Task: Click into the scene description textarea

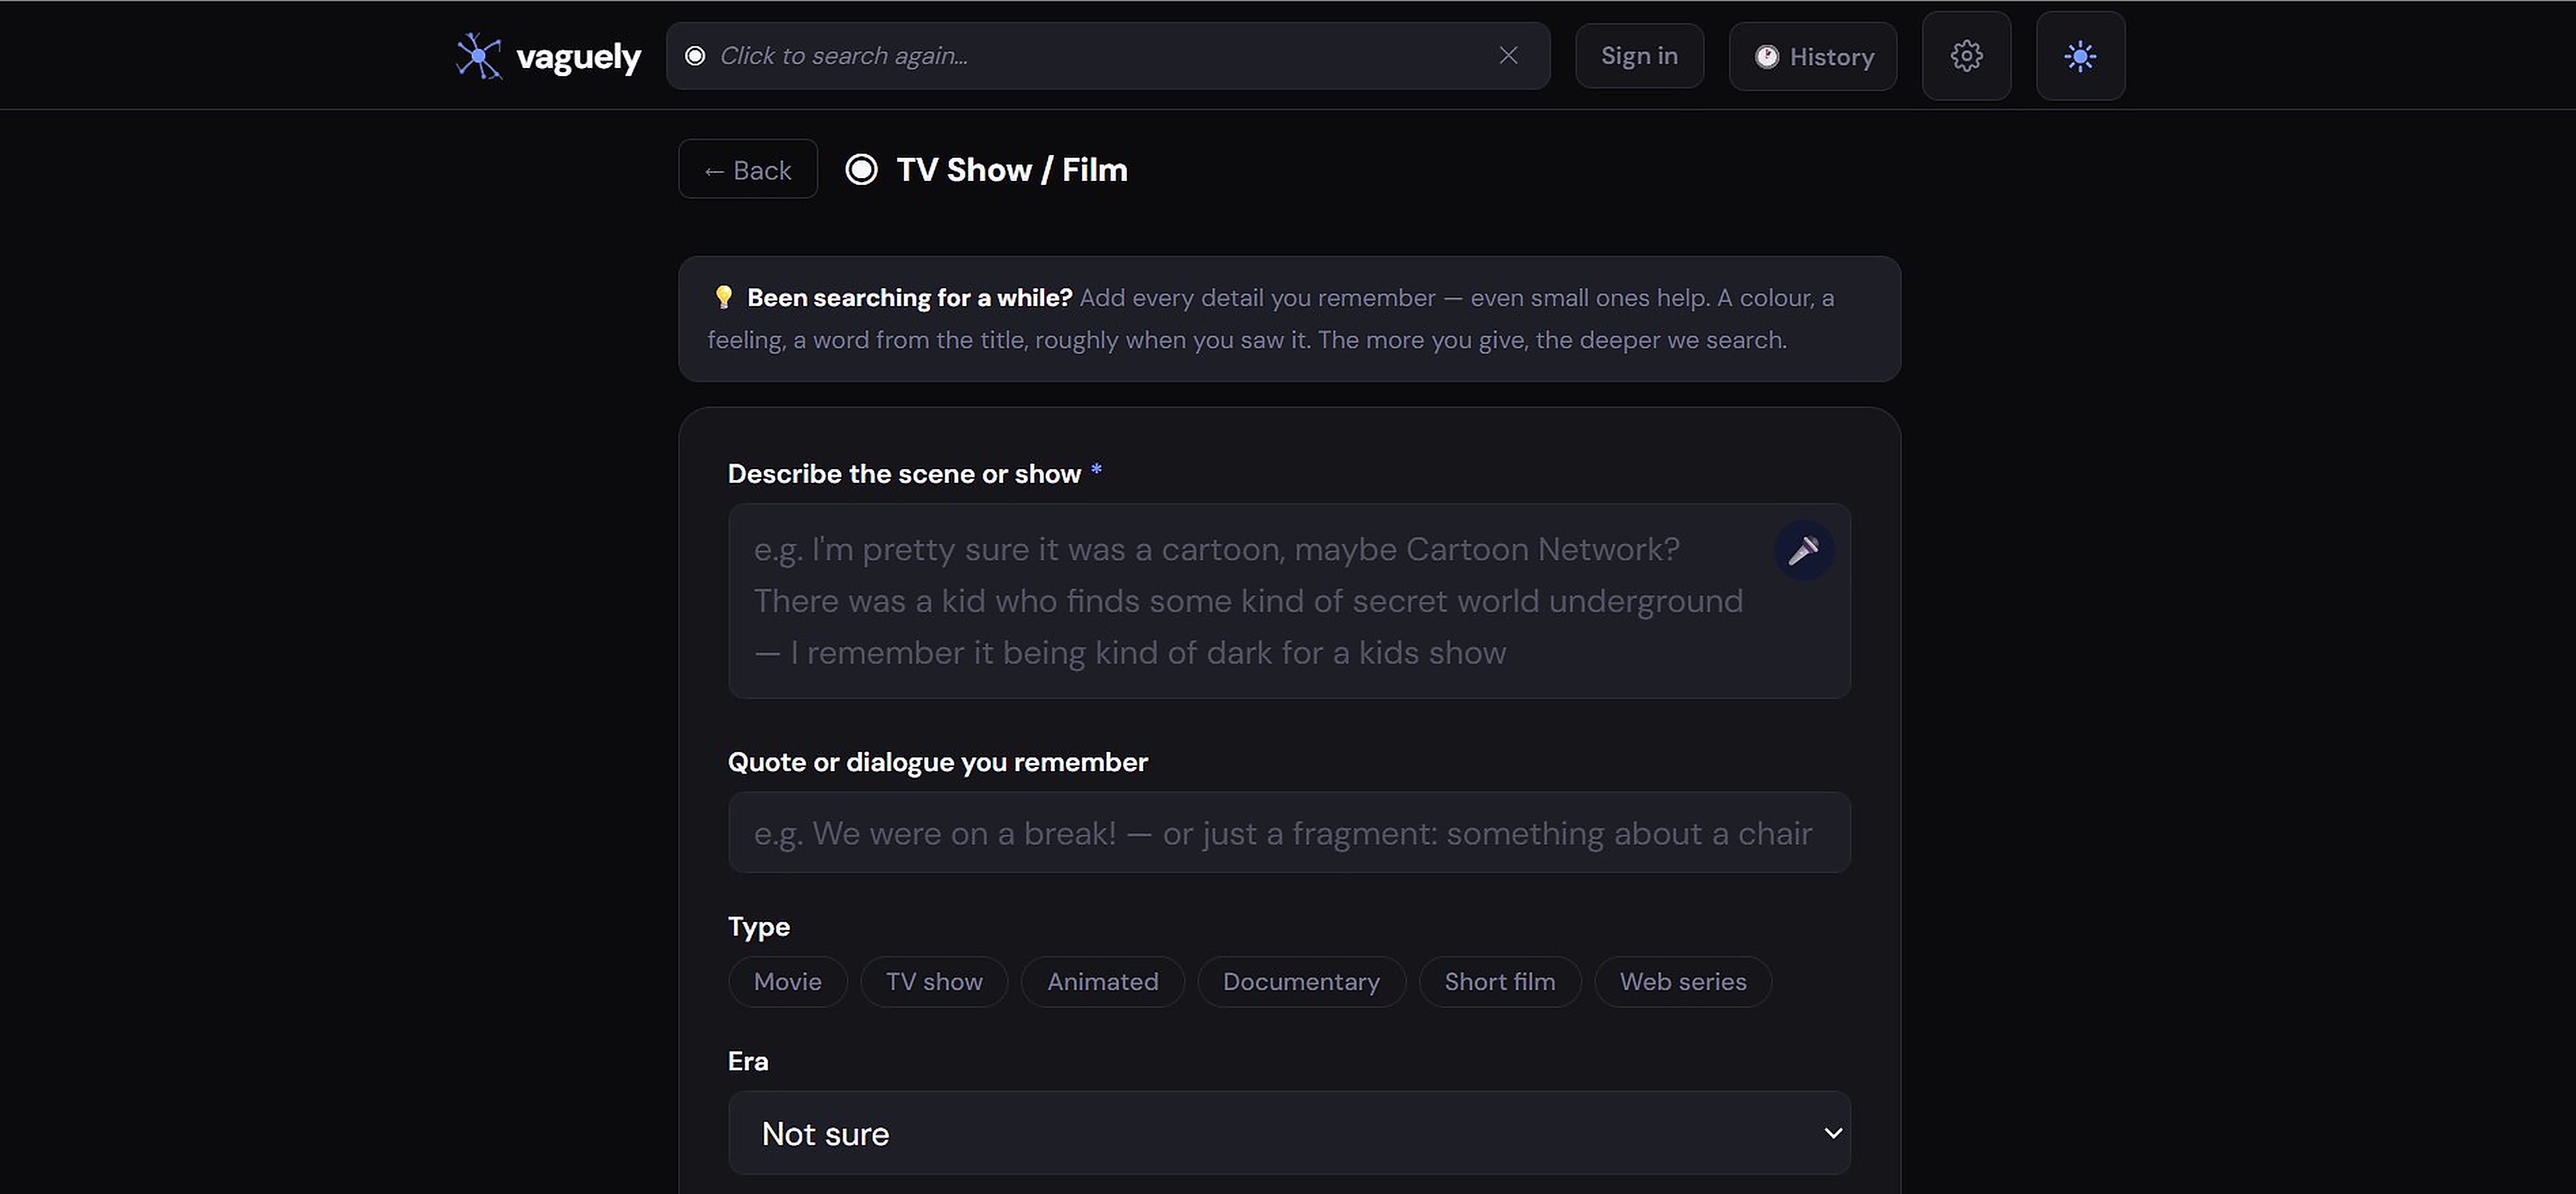Action: click(x=1250, y=601)
